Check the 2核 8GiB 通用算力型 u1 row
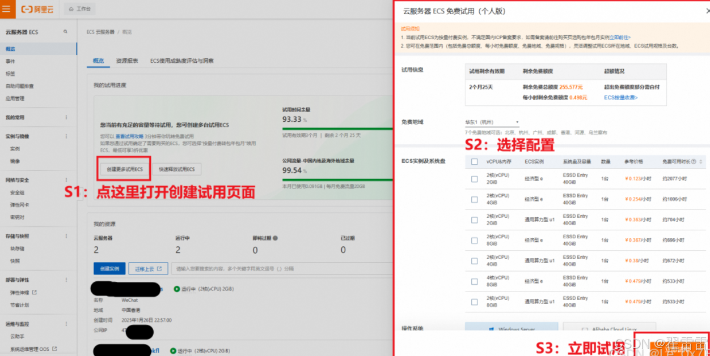The width and height of the screenshot is (710, 356). pyautogui.click(x=475, y=301)
